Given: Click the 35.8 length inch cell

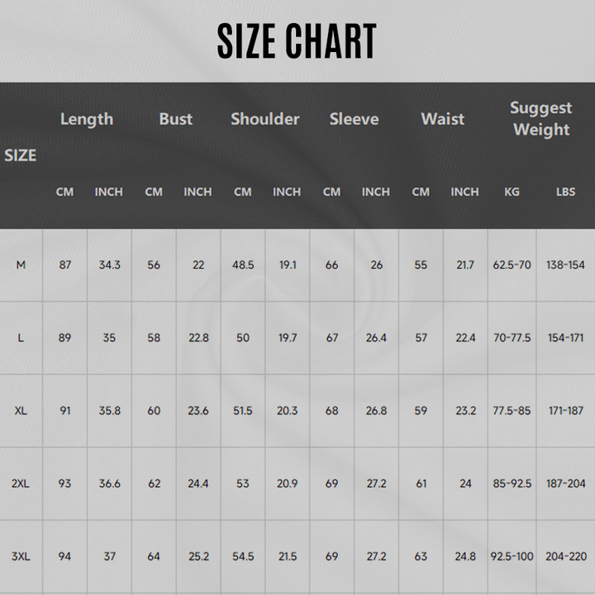Looking at the screenshot, I should 109,411.
